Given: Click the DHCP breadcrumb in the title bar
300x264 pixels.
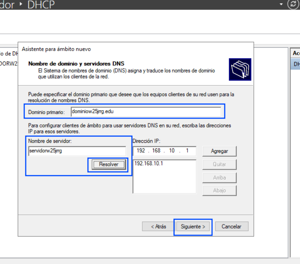Looking at the screenshot, I should (41, 4).
